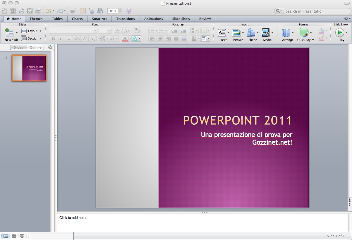Image resolution: width=352 pixels, height=240 pixels.
Task: Insert a Picture from the ribbon
Action: coord(236,33)
